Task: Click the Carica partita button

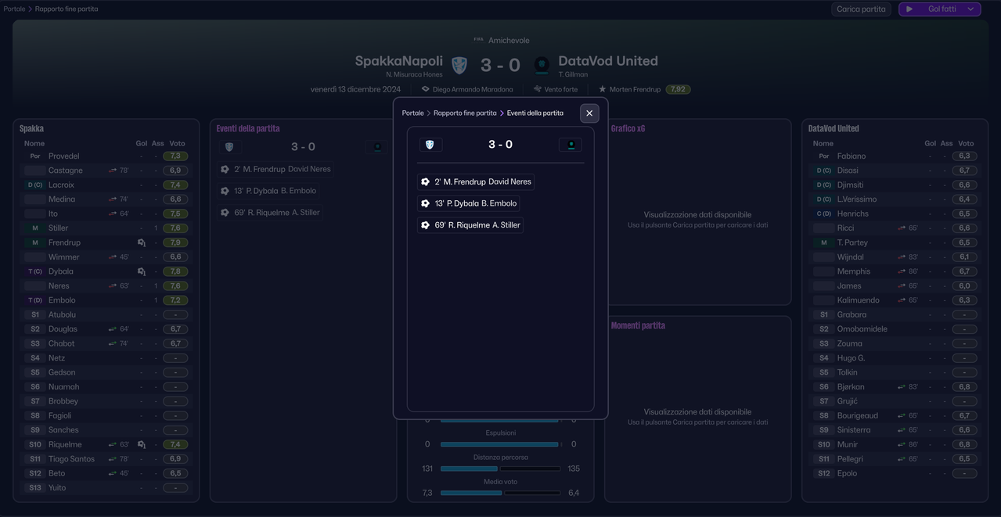Action: [x=861, y=9]
